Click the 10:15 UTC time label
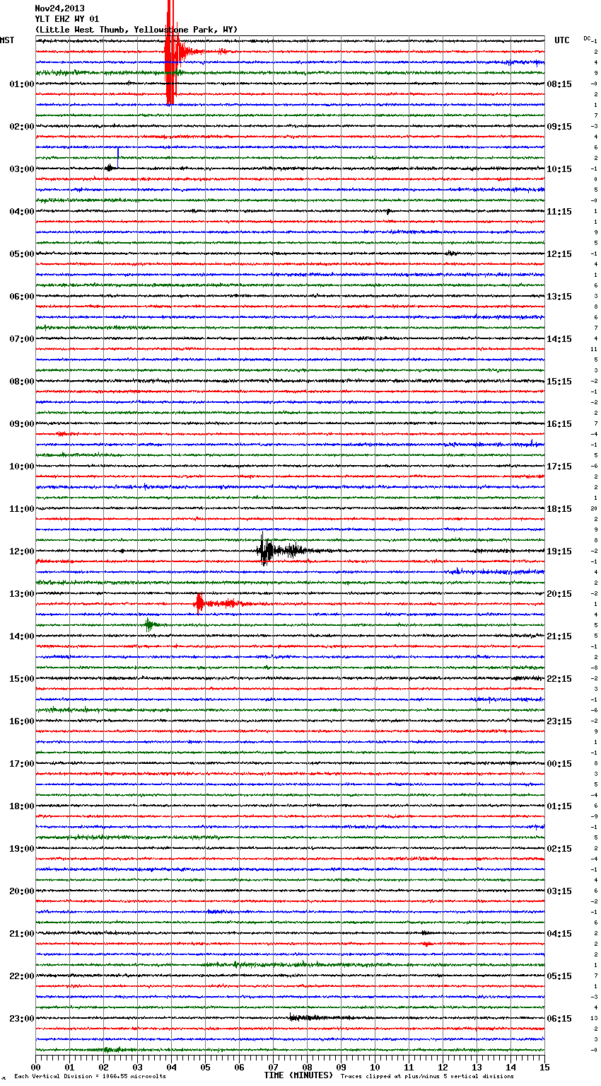The height and width of the screenshot is (1086, 601). click(559, 169)
